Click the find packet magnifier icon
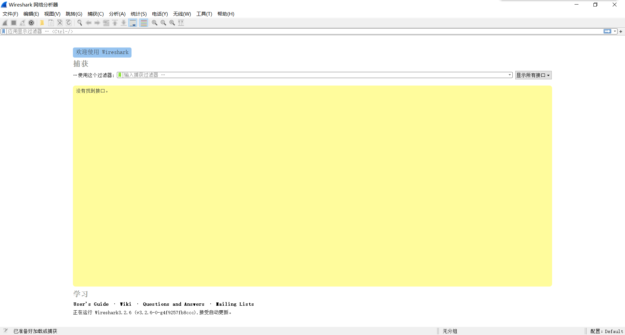Screen dimensions: 625x335 click(x=79, y=23)
